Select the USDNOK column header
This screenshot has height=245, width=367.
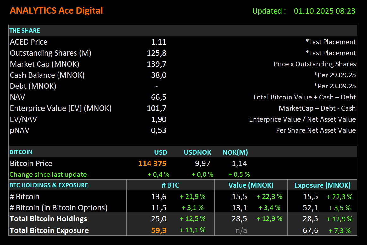coord(197,152)
